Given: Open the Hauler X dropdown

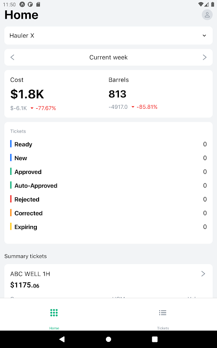Looking at the screenshot, I should point(108,36).
